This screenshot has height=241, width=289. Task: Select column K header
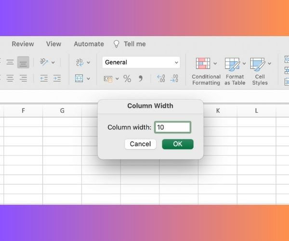pos(218,111)
